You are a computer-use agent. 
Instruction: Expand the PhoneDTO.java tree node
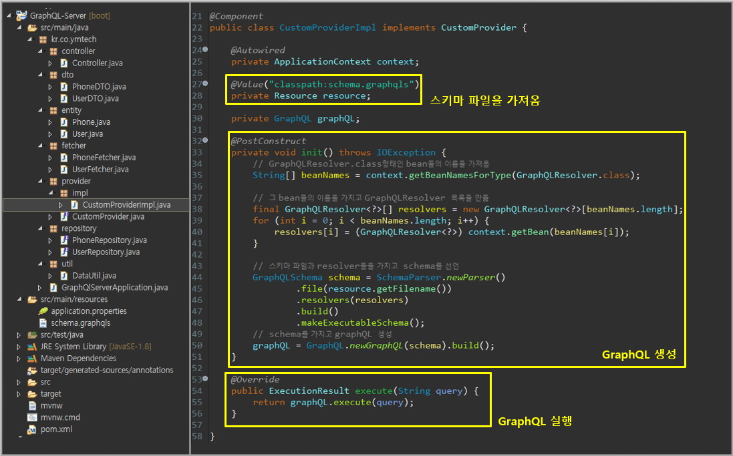(50, 87)
